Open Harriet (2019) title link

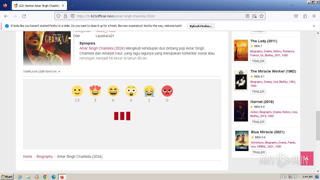point(262,102)
